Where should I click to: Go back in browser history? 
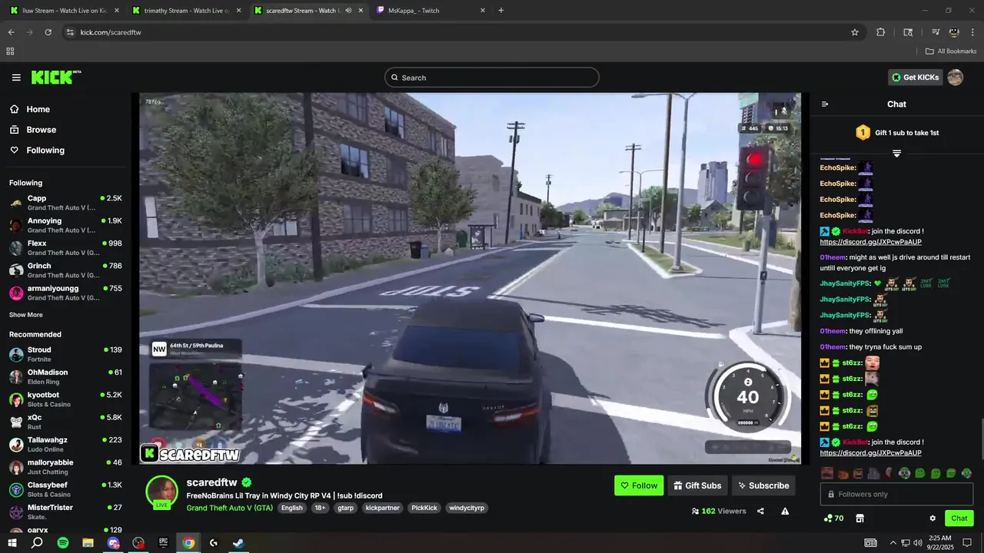tap(11, 32)
